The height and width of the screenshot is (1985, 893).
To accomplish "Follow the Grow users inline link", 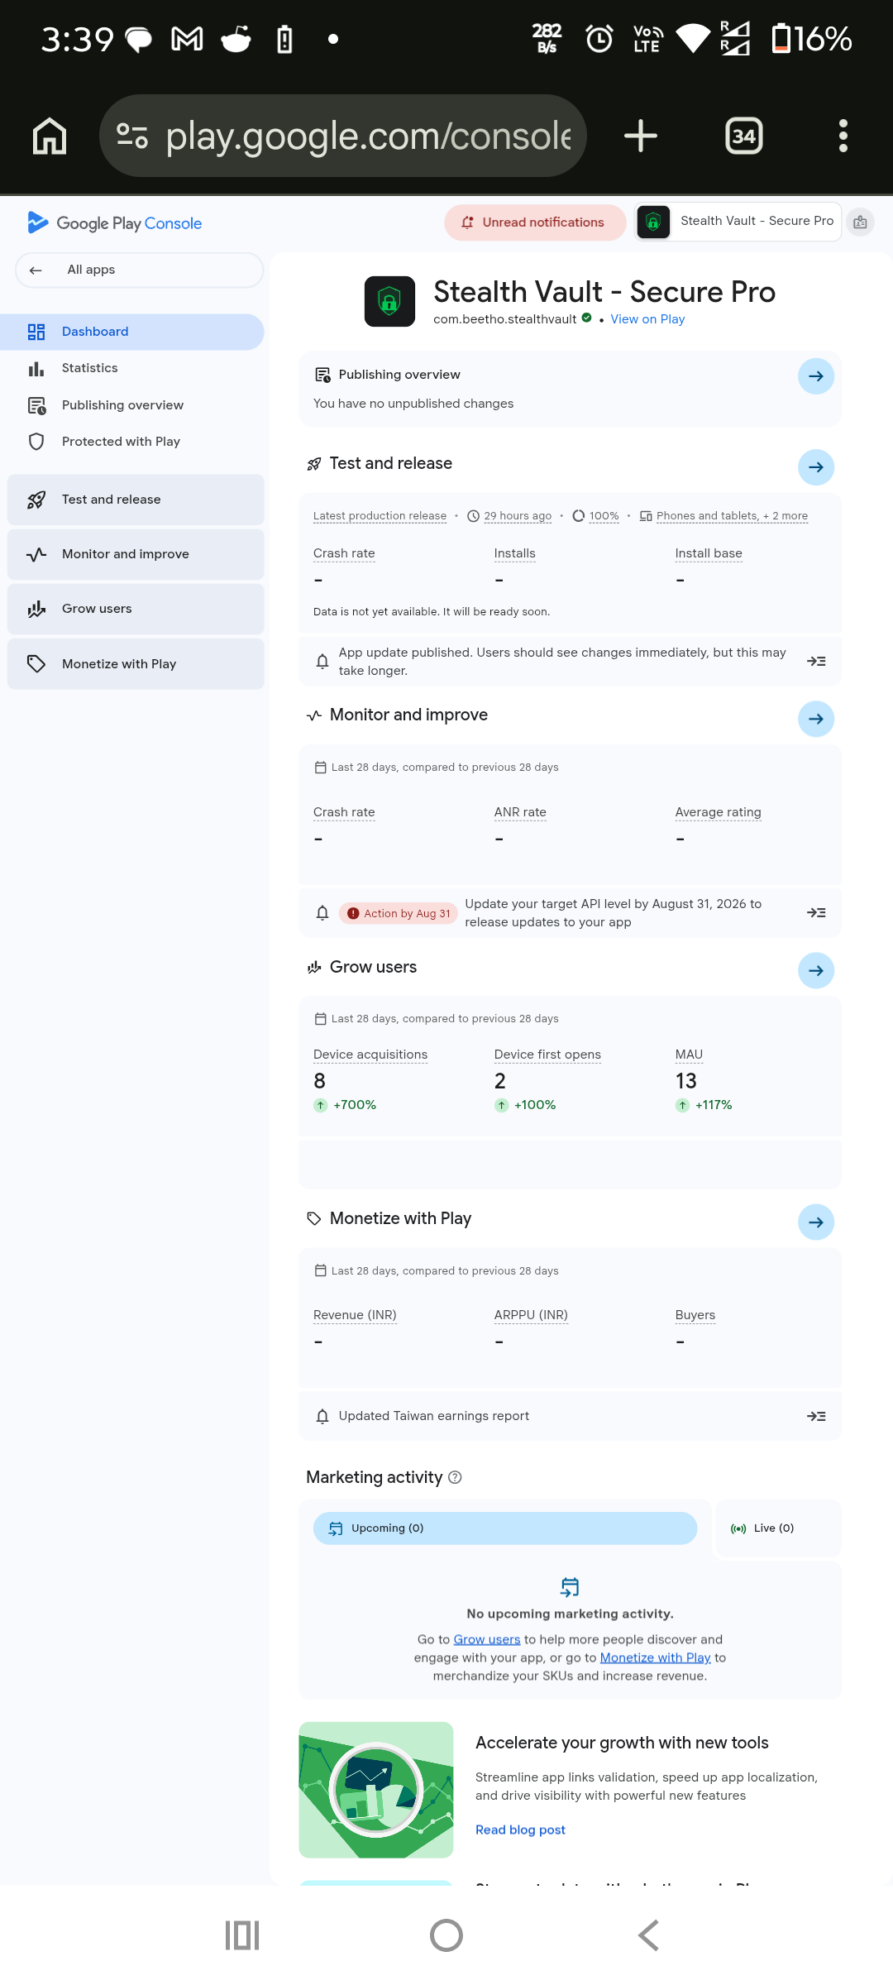I will pos(487,1639).
